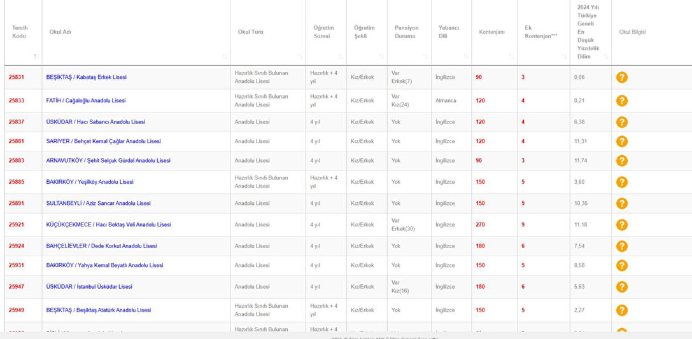
Task: Select preference code 25883
Action: point(17,161)
